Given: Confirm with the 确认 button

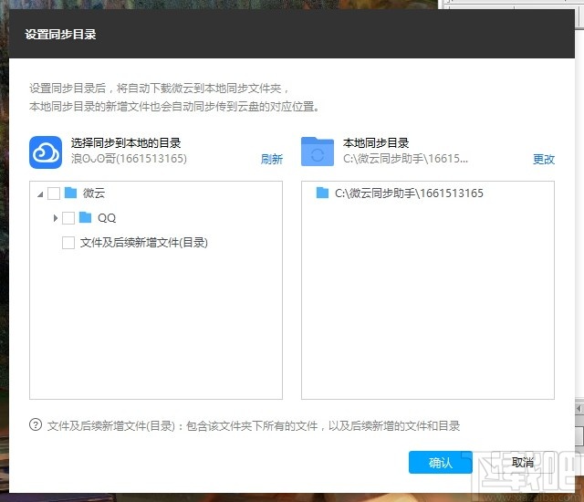Looking at the screenshot, I should [440, 463].
